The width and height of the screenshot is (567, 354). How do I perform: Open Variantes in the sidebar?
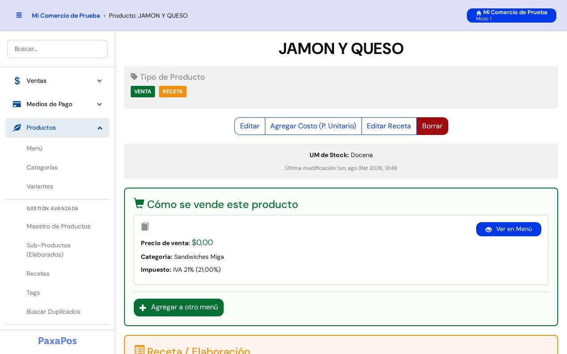[x=40, y=186]
